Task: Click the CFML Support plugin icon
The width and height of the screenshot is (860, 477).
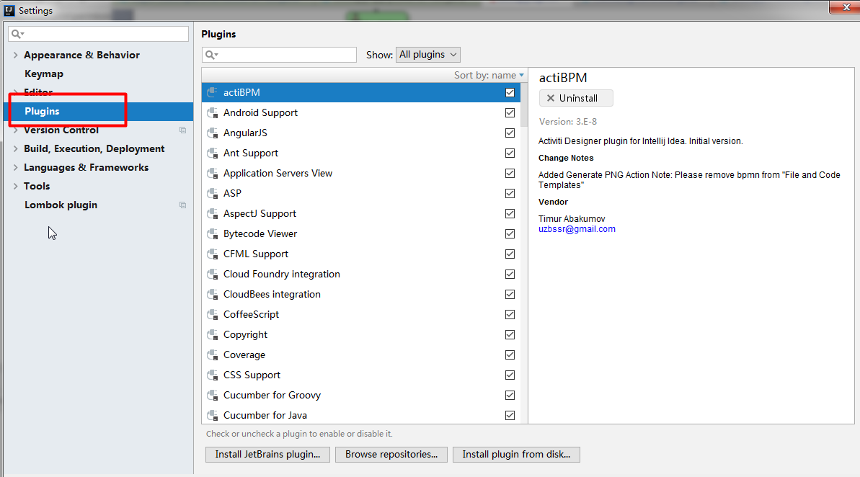Action: click(212, 254)
